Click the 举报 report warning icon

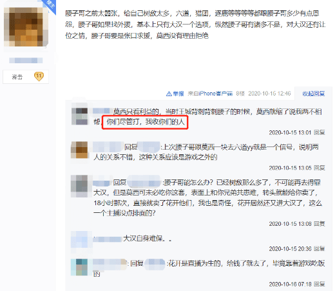(169, 94)
